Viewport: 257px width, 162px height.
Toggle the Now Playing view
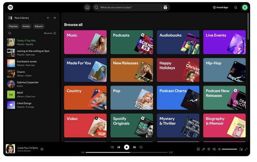point(198,149)
